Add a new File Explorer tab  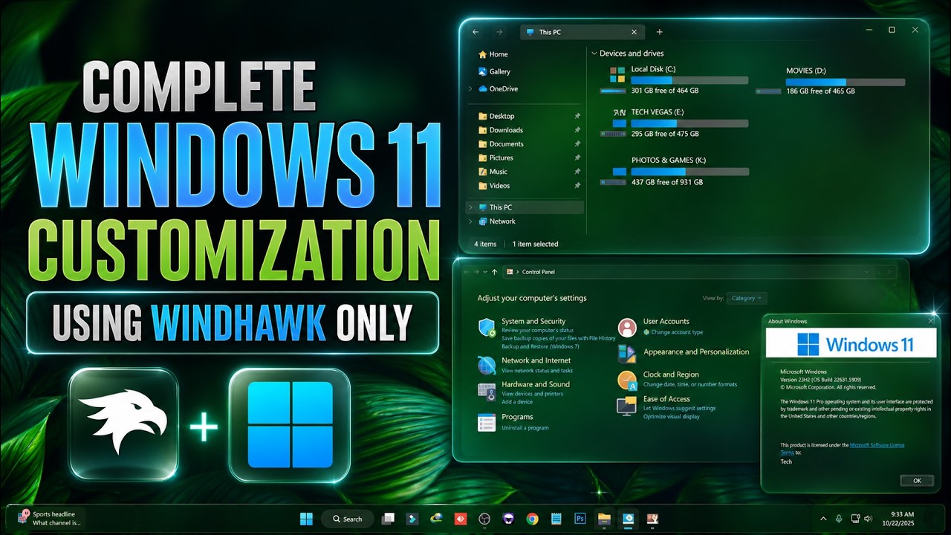click(x=659, y=32)
